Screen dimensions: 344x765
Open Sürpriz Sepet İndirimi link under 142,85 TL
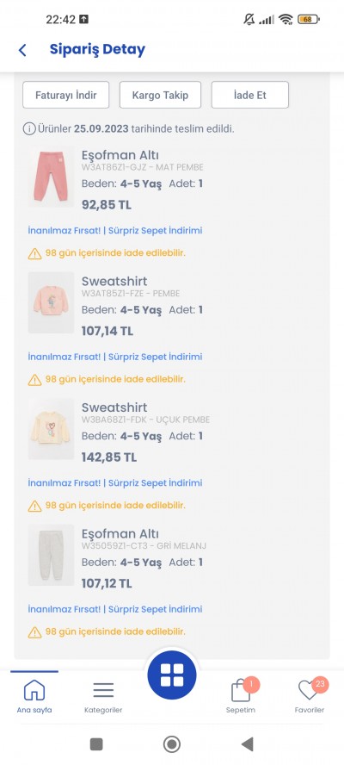[x=155, y=482]
